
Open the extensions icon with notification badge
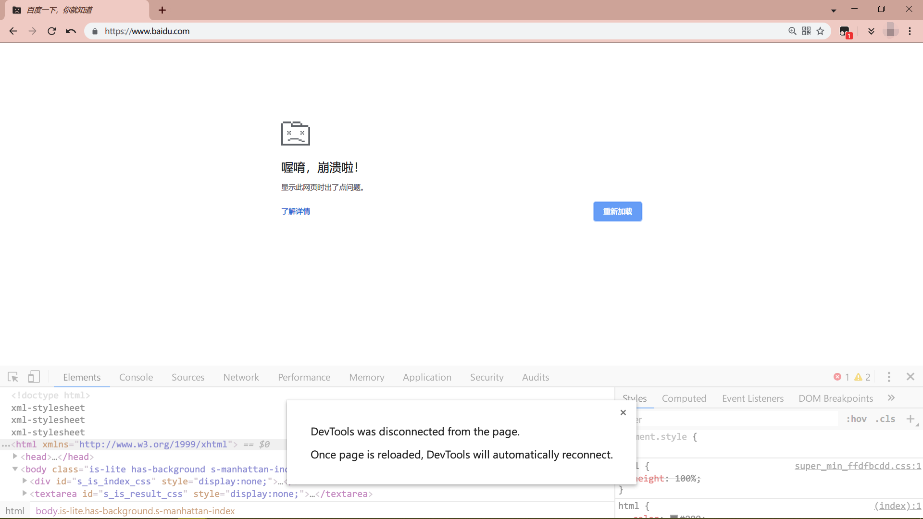[x=845, y=31]
